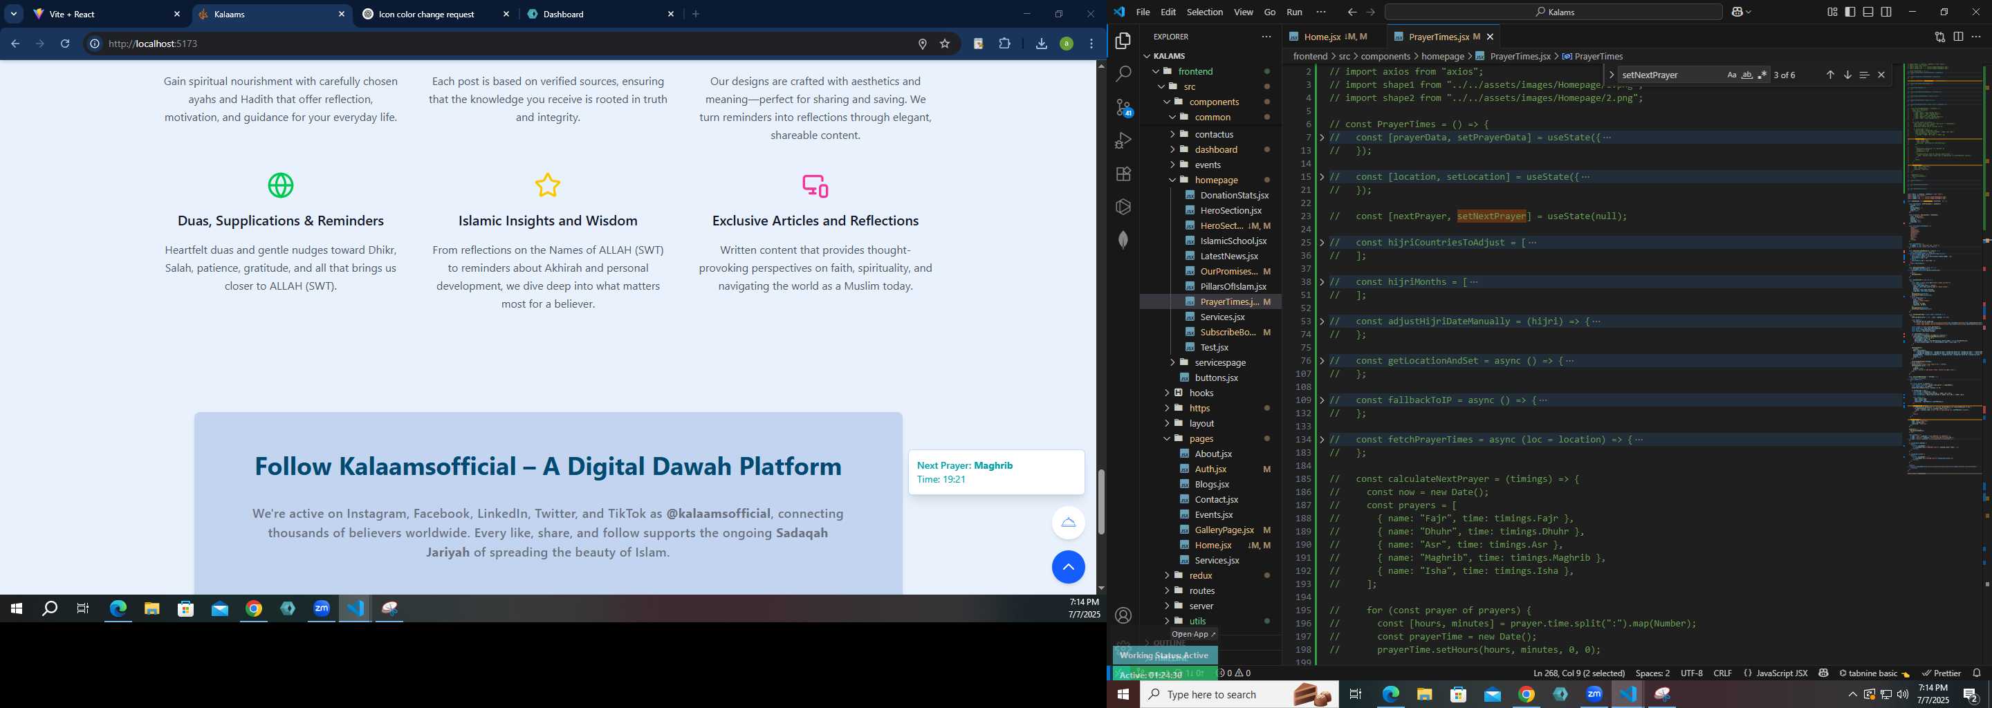Click Customize Layout icon in VS Code title bar
Image resolution: width=1992 pixels, height=708 pixels.
pos(1832,12)
